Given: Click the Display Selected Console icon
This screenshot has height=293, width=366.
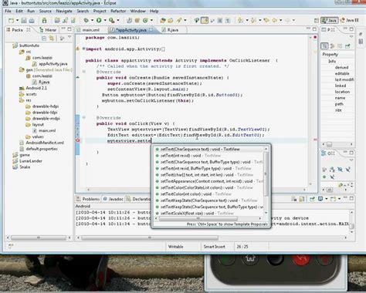Looking at the screenshot, I should coord(320,199).
